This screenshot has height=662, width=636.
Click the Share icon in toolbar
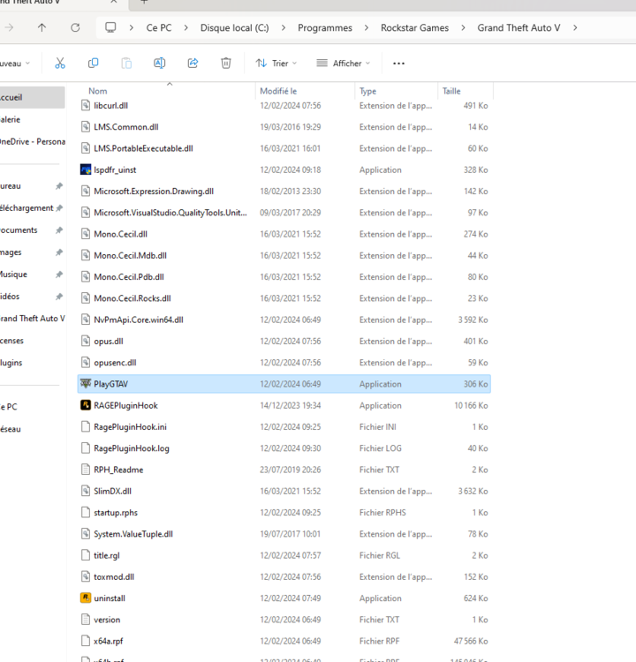click(193, 64)
